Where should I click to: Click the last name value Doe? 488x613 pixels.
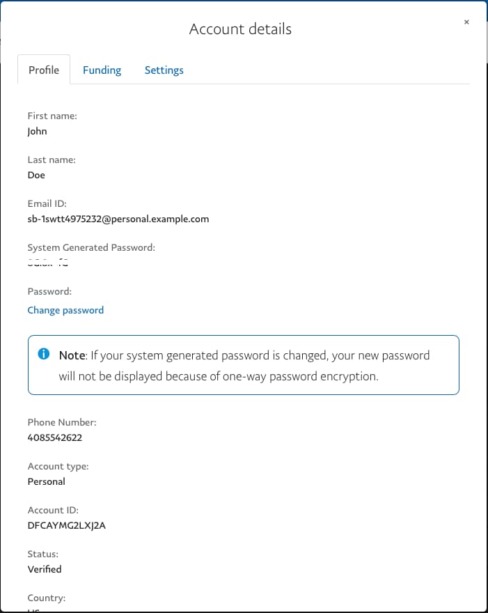point(36,175)
